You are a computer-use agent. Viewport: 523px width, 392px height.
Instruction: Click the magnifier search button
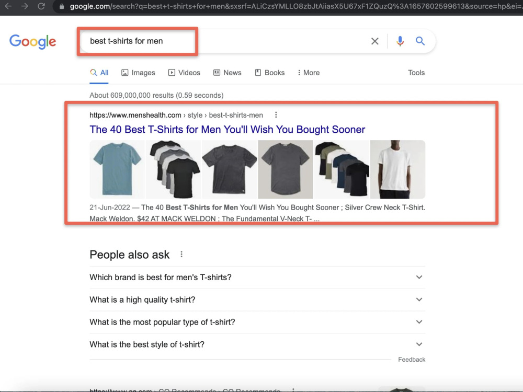(x=420, y=41)
